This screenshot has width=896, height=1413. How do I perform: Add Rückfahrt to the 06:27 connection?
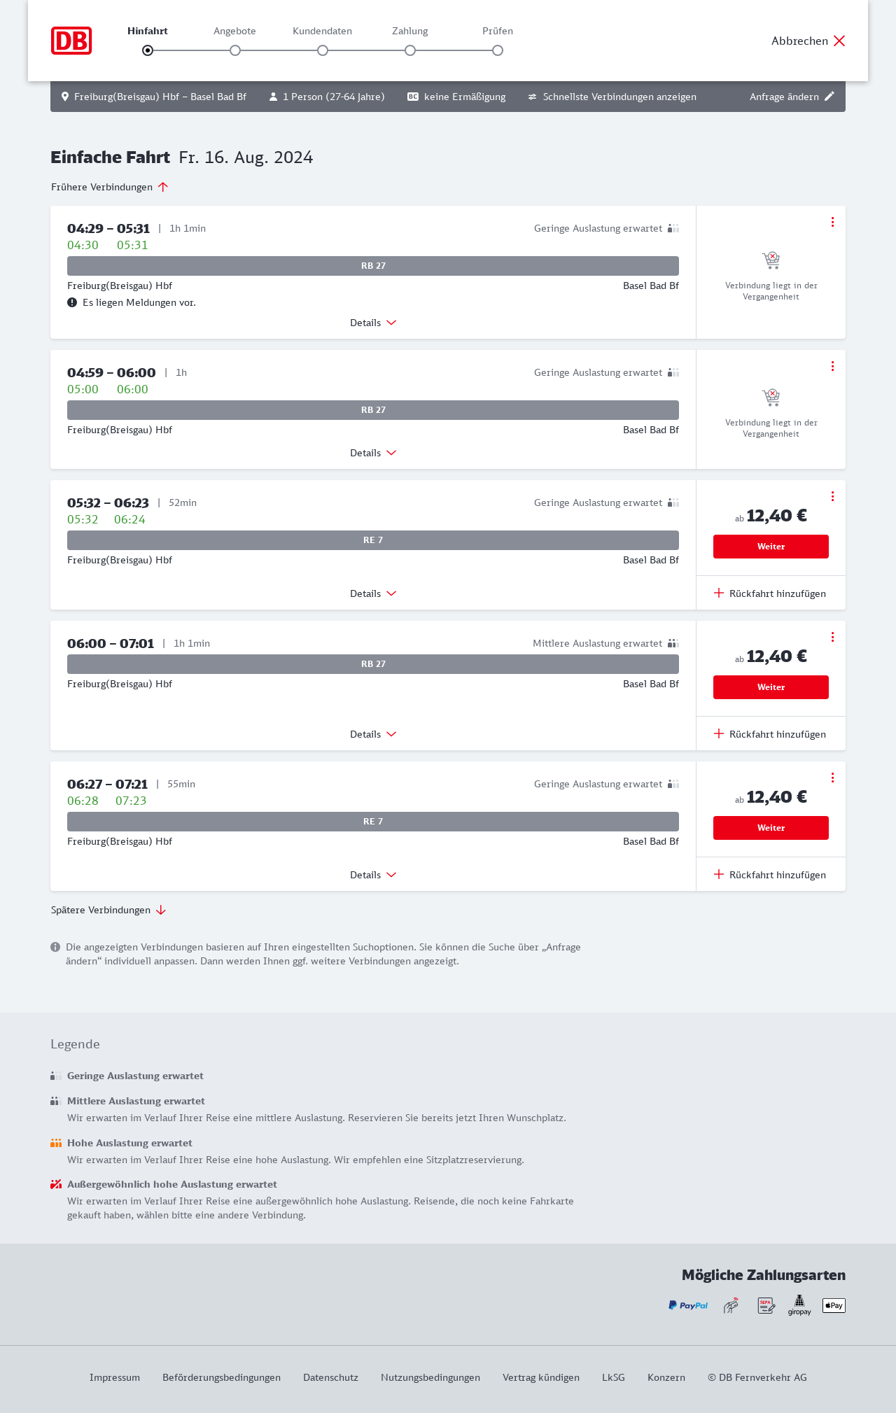click(x=770, y=875)
